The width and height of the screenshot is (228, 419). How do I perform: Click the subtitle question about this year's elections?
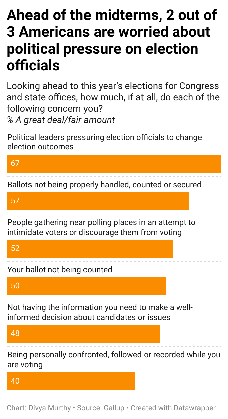(113, 97)
